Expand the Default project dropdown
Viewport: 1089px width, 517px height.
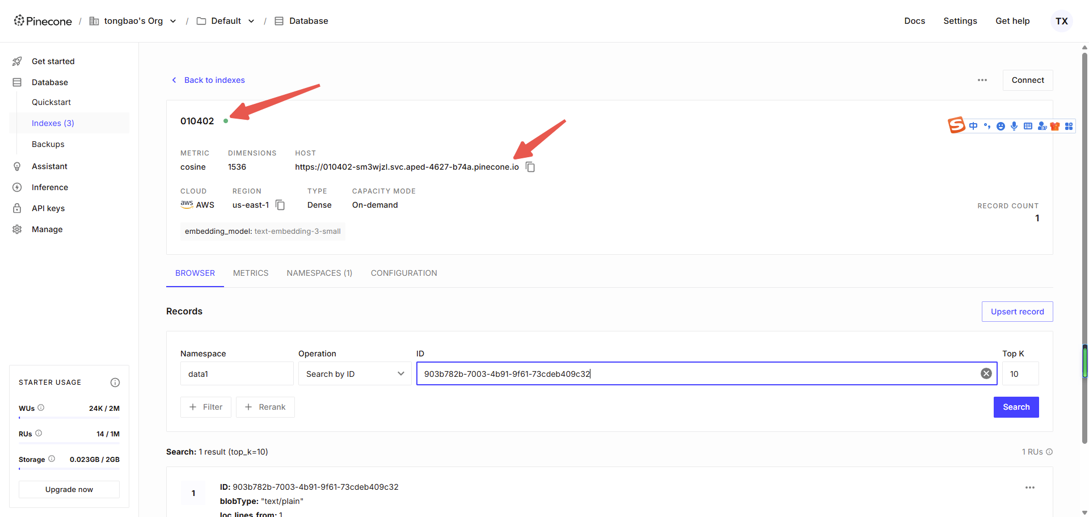pos(251,21)
